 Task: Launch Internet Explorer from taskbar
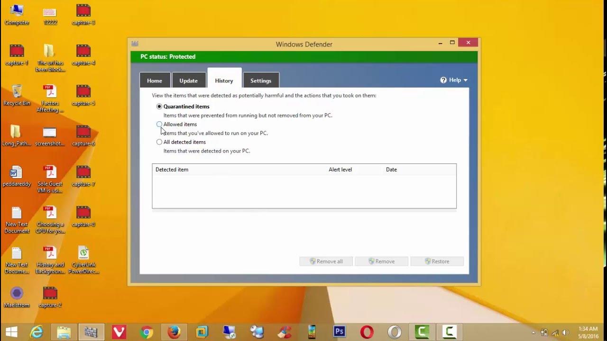pos(37,332)
